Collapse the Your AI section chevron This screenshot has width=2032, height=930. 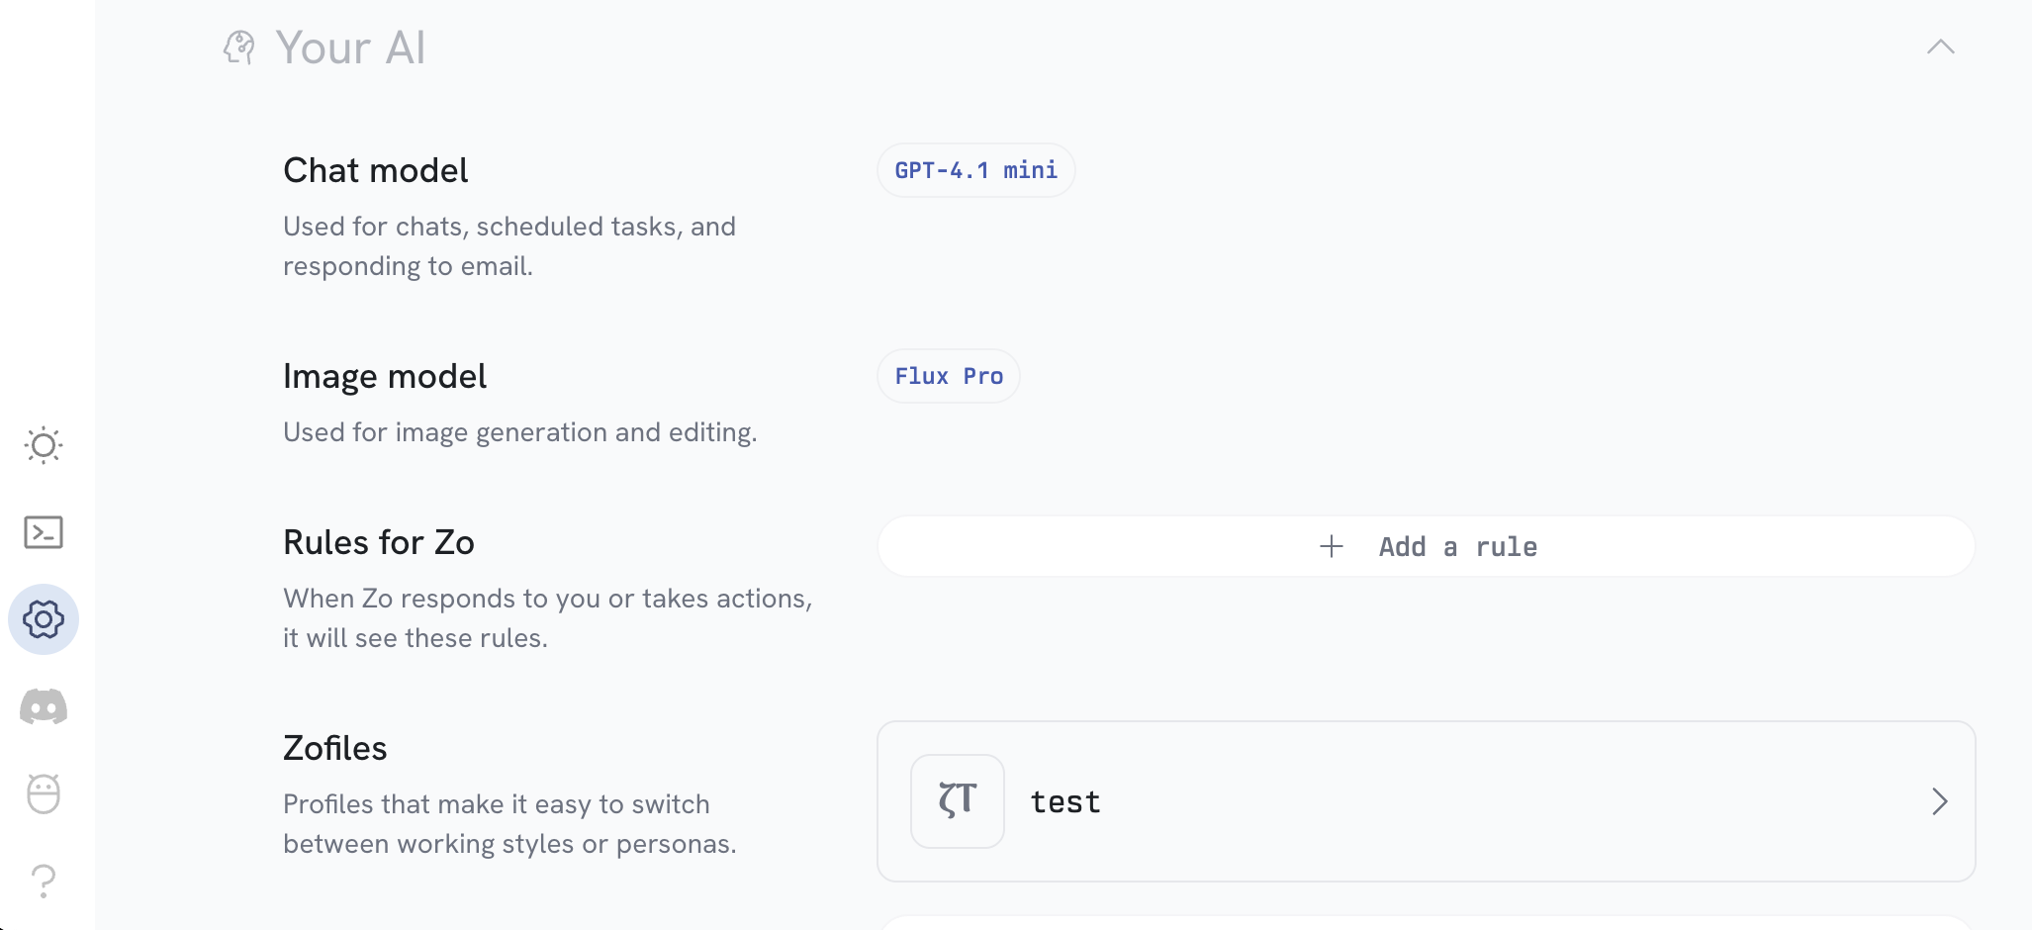coord(1941,46)
